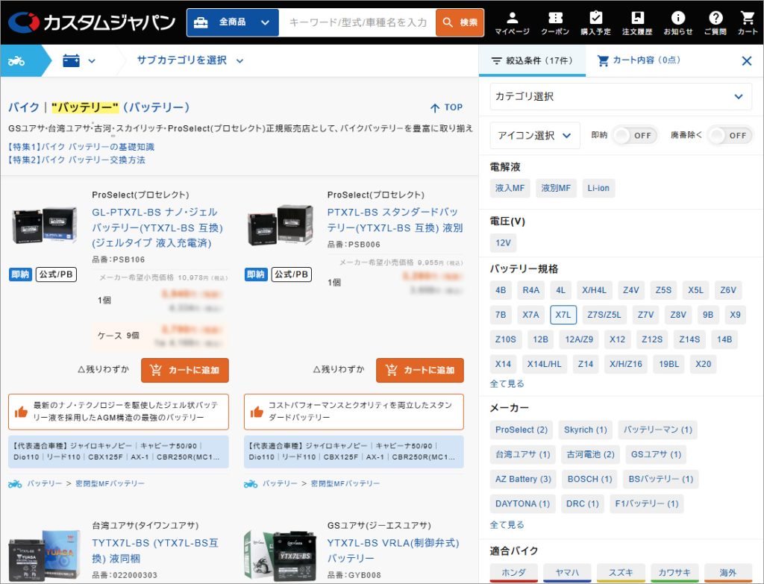Click the orange 検索 search button
Viewport: 764px width, 584px height.
tap(460, 22)
